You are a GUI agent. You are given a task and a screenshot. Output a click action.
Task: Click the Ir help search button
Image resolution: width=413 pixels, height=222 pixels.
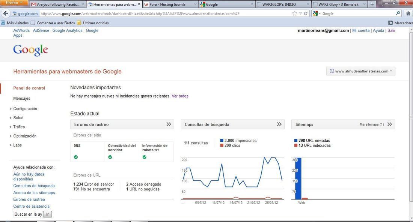(47, 214)
